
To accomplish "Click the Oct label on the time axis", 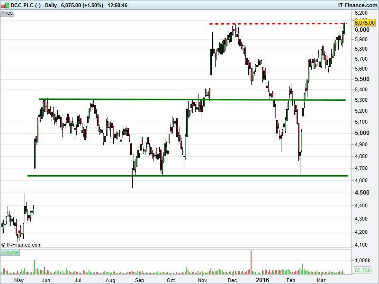I will coord(171,280).
